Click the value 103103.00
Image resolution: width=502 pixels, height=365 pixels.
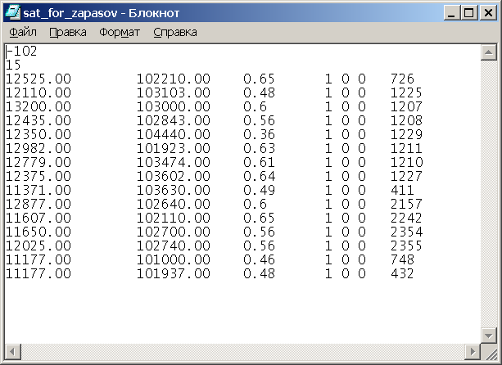[x=174, y=92]
